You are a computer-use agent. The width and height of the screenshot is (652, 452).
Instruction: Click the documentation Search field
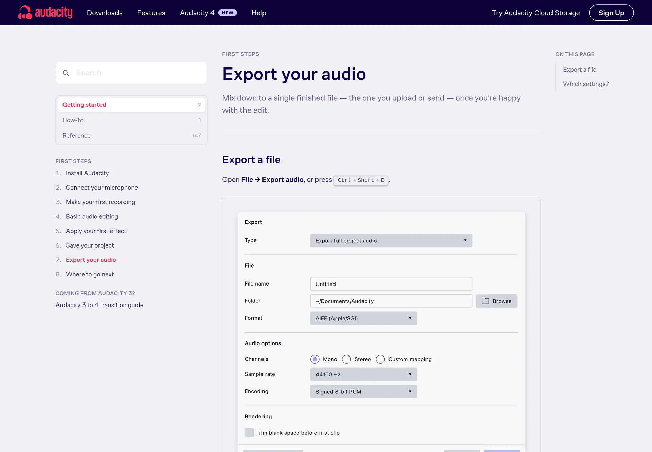(x=131, y=73)
